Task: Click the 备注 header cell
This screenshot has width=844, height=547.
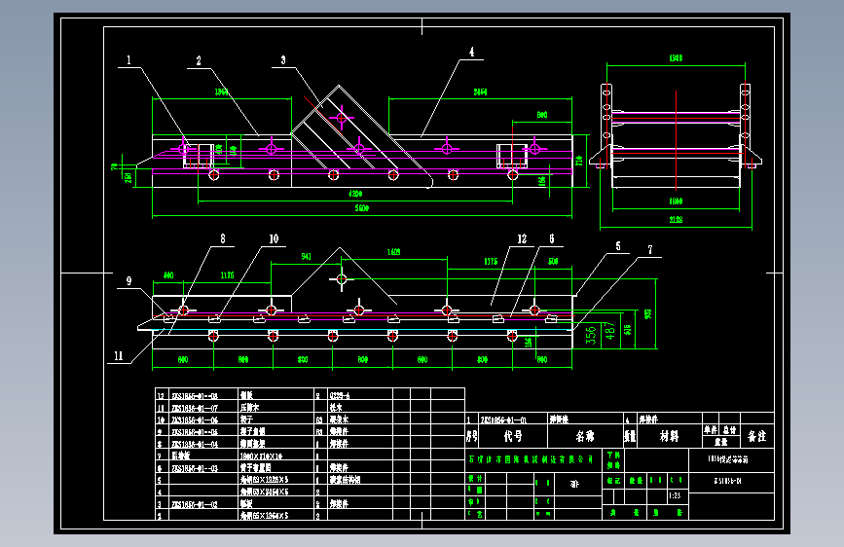Action: tap(756, 435)
